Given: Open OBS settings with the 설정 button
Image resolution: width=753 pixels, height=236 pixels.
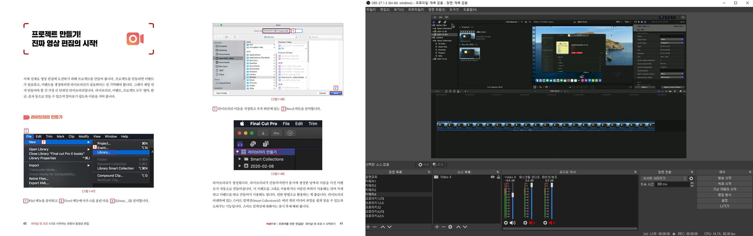Looking at the screenshot, I should 725,201.
